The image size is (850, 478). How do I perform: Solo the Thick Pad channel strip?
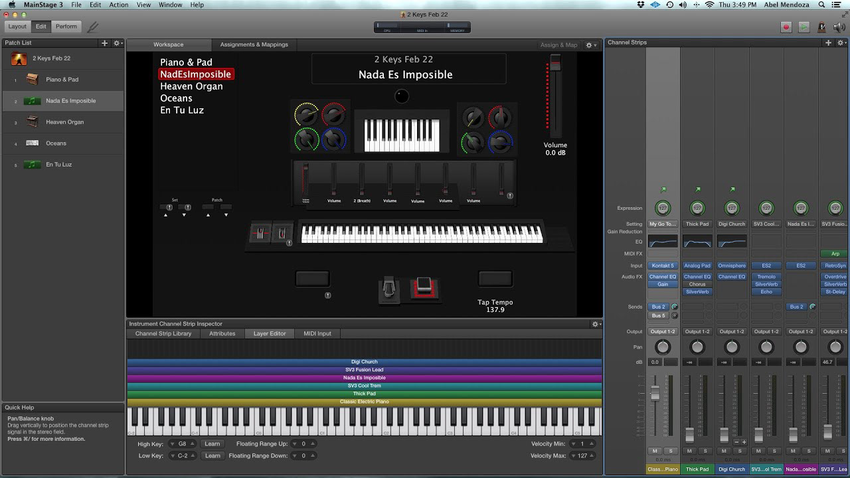coord(705,451)
